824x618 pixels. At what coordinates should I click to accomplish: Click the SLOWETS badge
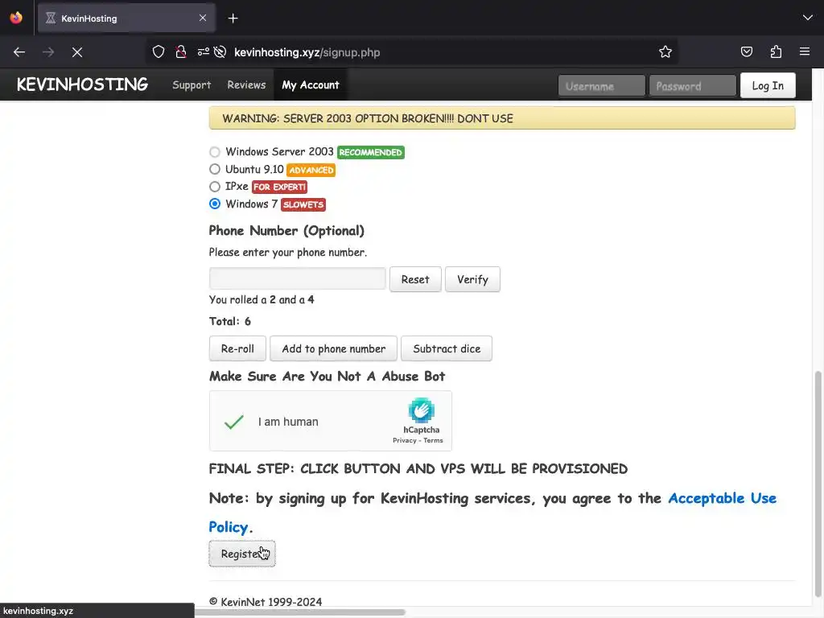click(x=303, y=205)
